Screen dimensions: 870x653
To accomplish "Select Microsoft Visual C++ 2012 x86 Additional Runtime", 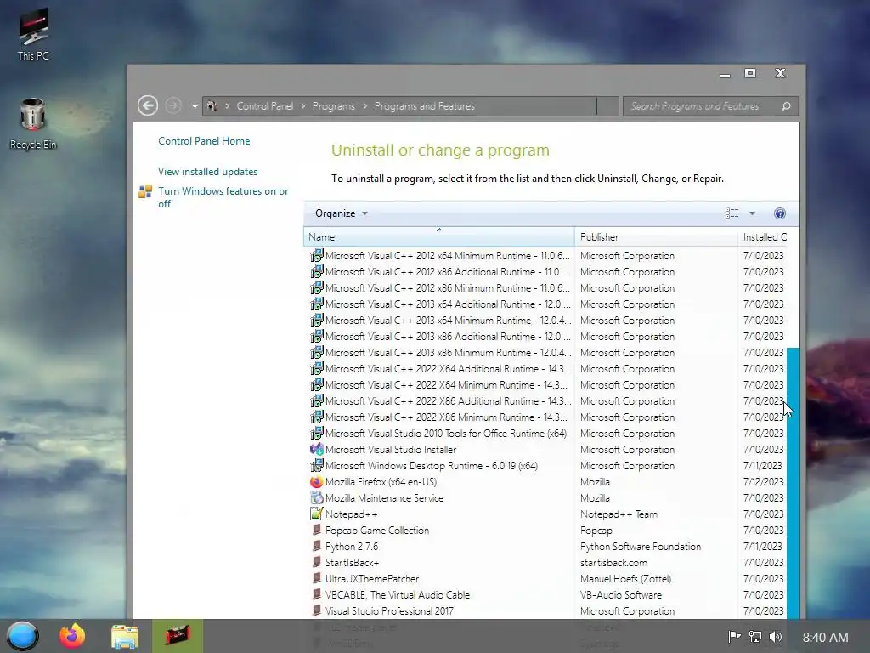I will point(447,272).
